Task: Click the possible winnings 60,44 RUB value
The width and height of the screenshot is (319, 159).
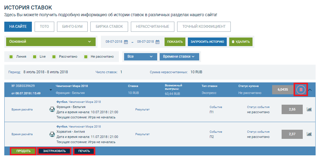Action: (172, 94)
